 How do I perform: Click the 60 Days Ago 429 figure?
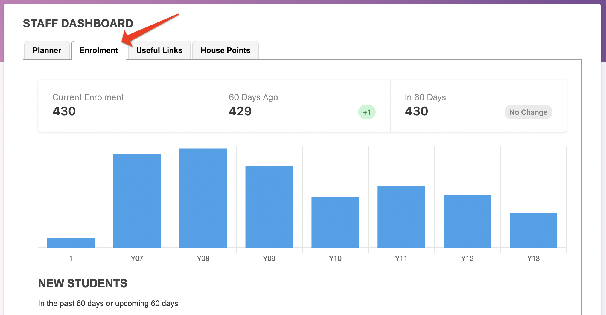click(x=240, y=111)
